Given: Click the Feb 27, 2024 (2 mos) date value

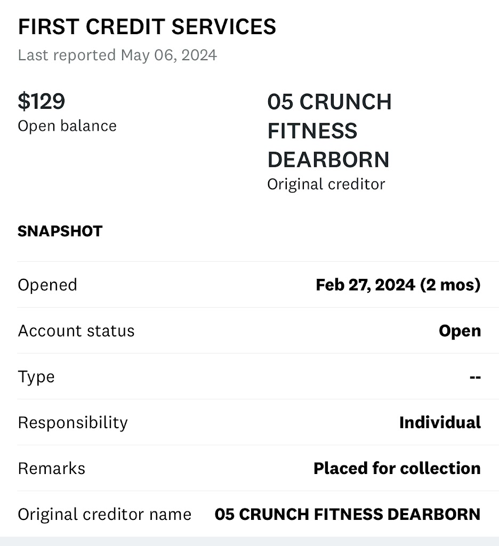Looking at the screenshot, I should (x=398, y=285).
